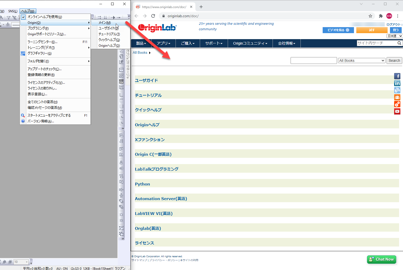Select クイックヘルプ(Q) in the submenu
403x270 pixels.
click(x=110, y=40)
